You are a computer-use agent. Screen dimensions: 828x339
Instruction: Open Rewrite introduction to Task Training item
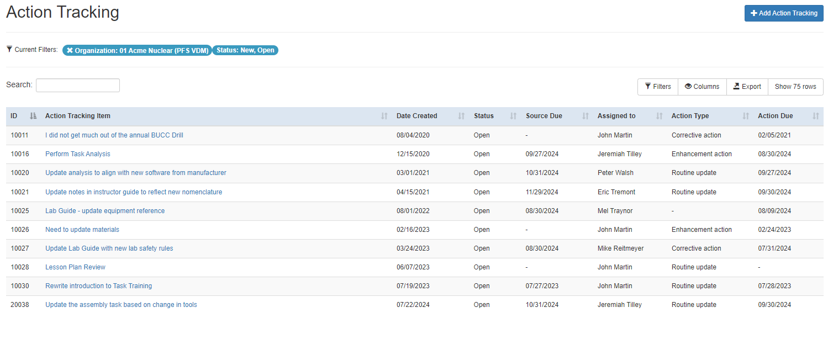pos(98,286)
